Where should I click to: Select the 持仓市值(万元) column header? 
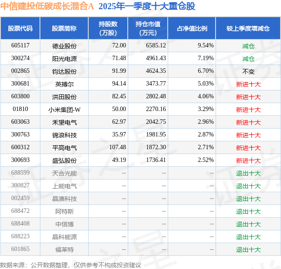[148, 28]
